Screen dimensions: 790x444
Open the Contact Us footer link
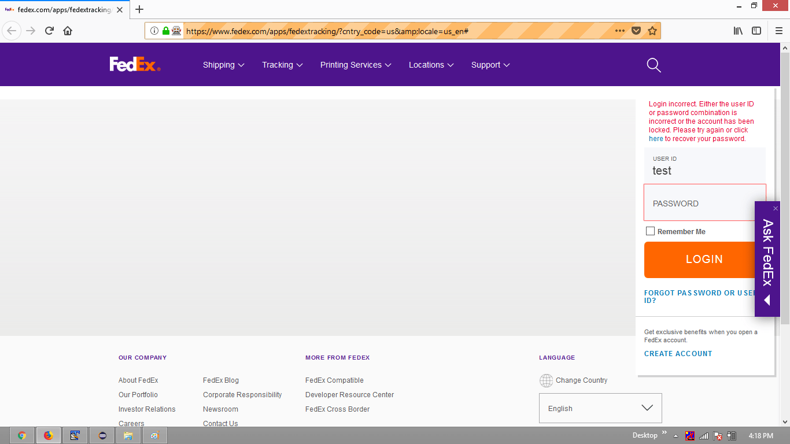[220, 424]
